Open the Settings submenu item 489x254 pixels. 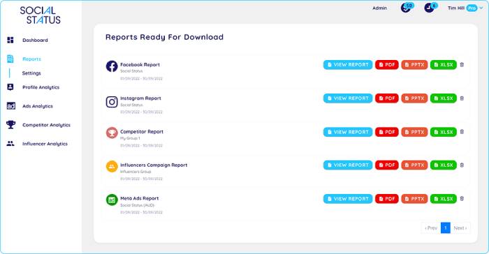tap(31, 73)
